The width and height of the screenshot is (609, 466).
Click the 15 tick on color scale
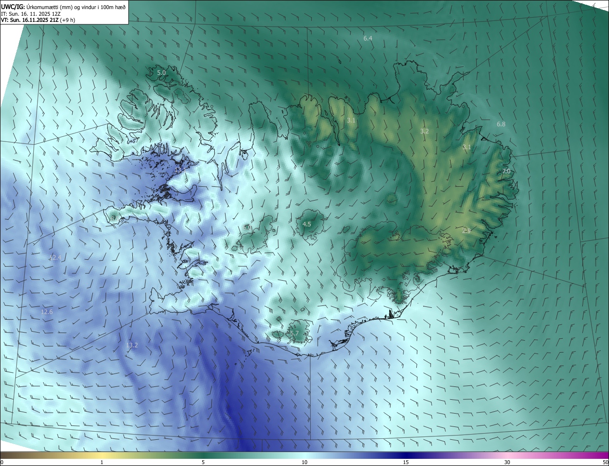coord(406,462)
